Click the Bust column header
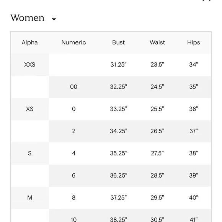Screen dimensions: 222x222 point(119,42)
